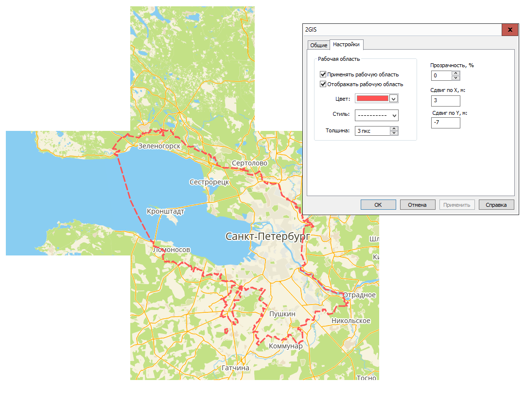Focus the Сдвиг по Y input field

445,123
